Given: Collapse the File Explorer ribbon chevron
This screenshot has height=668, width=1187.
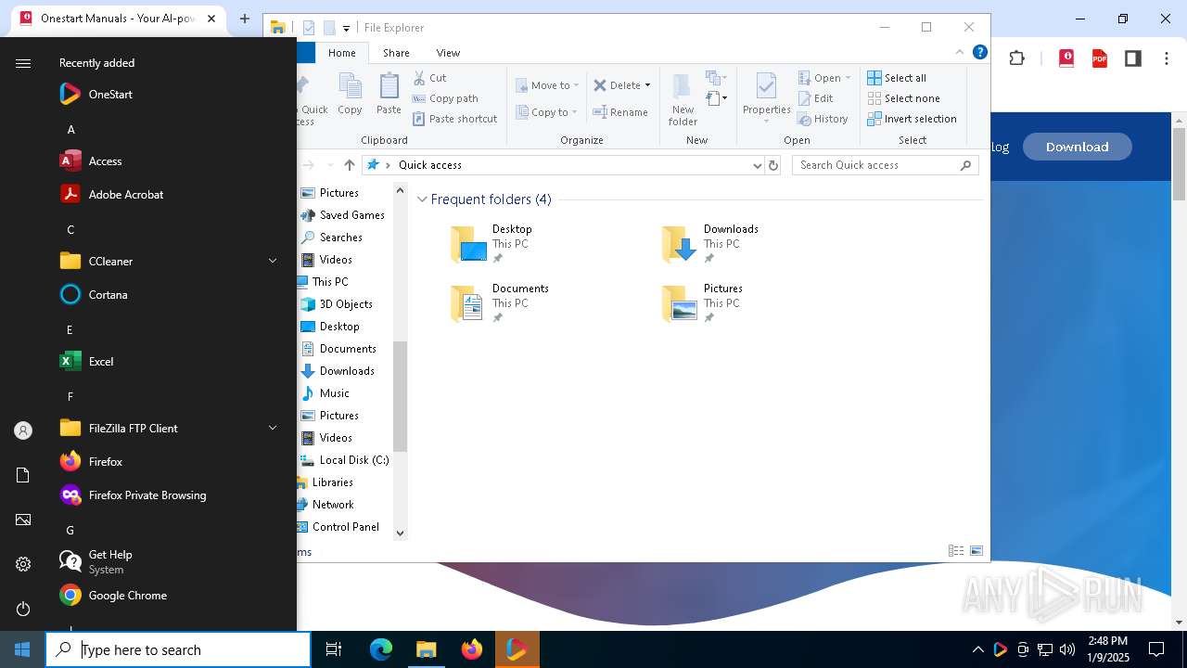Looking at the screenshot, I should [960, 52].
